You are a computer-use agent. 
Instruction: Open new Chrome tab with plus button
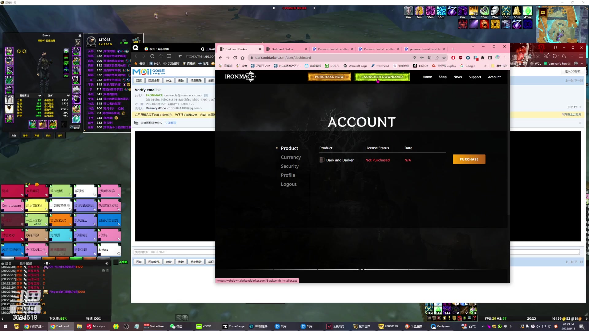tap(453, 49)
